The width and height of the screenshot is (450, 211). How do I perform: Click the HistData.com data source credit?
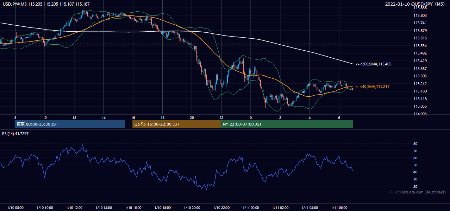pos(418,192)
